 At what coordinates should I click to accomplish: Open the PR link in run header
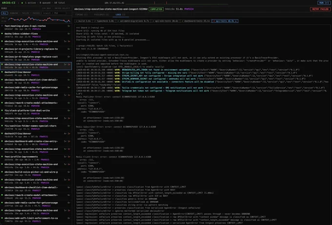coord(189,9)
